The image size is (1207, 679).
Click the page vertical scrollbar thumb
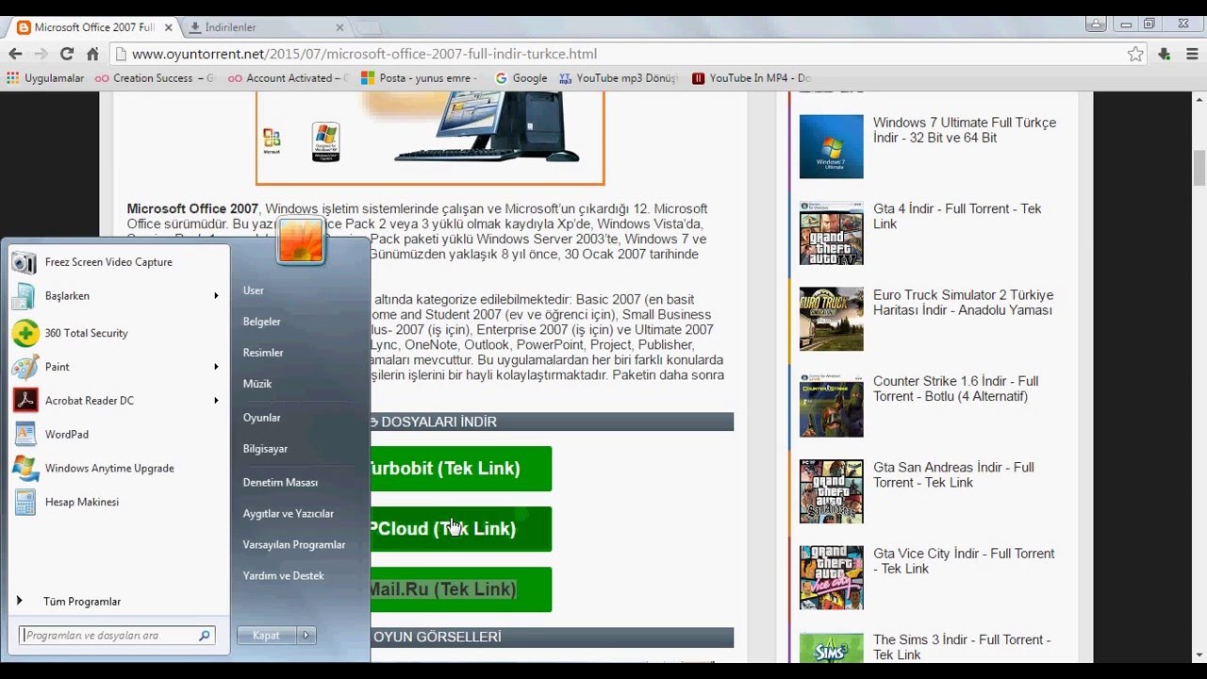coord(1199,168)
